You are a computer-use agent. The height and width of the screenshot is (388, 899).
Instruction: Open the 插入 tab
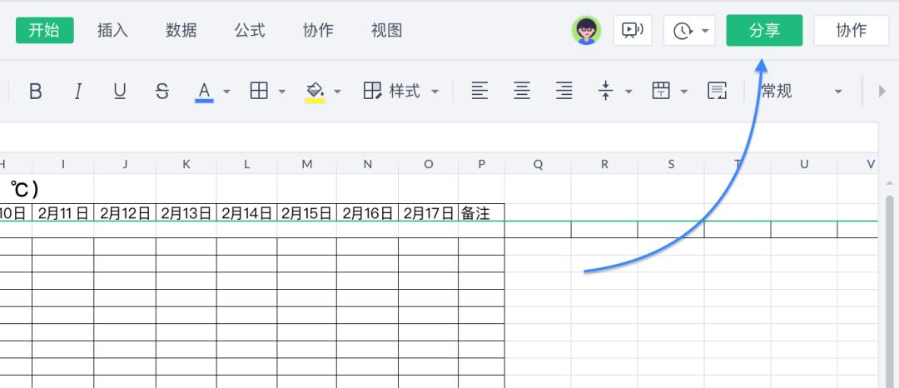click(112, 30)
